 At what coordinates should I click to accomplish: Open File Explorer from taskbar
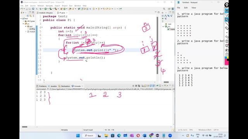tap(106, 136)
